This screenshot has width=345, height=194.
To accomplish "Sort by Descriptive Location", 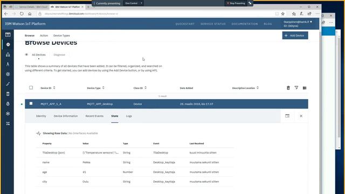I will click(245, 88).
